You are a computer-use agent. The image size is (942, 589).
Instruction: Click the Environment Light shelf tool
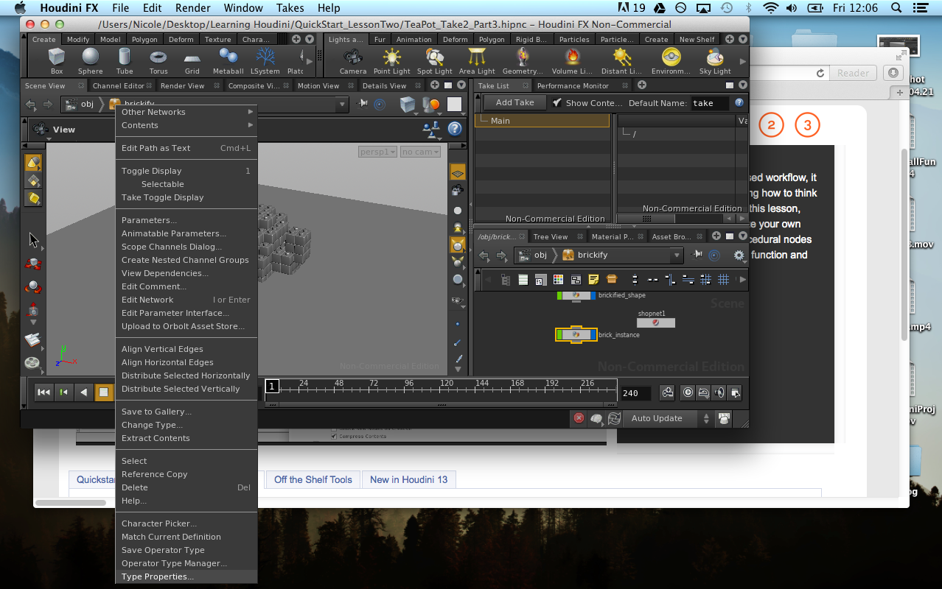pyautogui.click(x=671, y=60)
